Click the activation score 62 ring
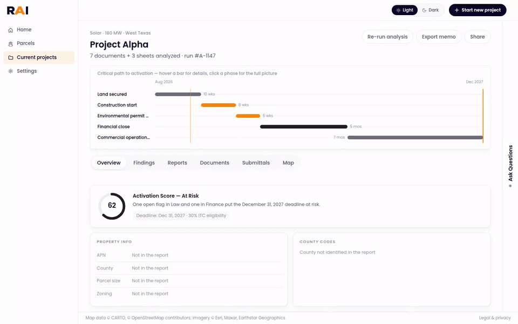The image size is (518, 324). pyautogui.click(x=112, y=206)
